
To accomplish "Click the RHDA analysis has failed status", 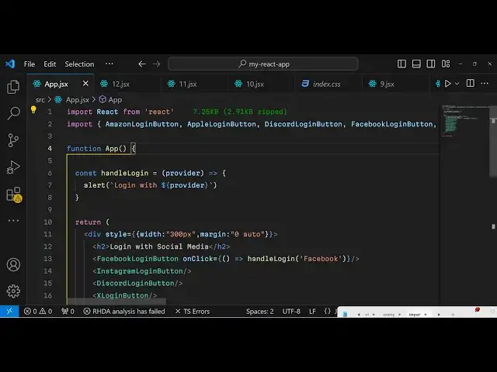I will pyautogui.click(x=124, y=312).
